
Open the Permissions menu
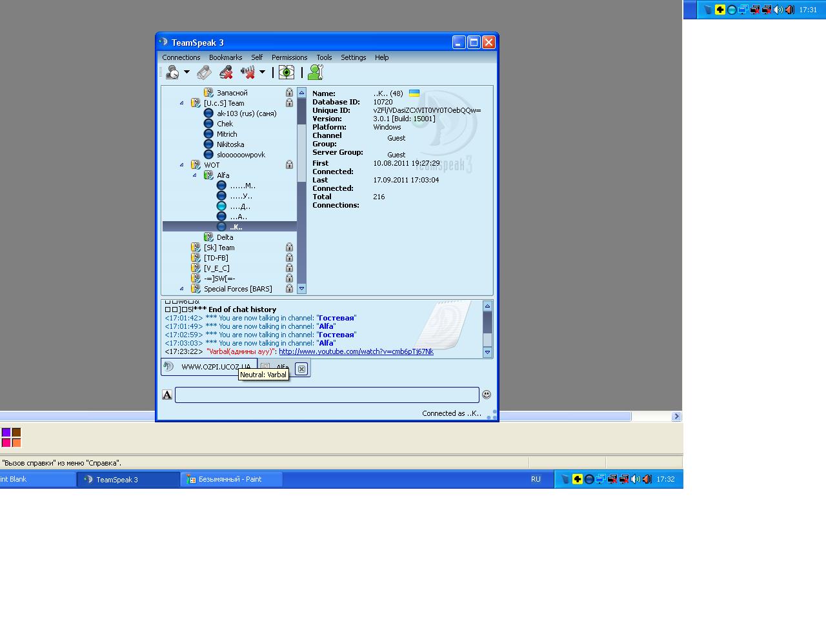pos(289,57)
